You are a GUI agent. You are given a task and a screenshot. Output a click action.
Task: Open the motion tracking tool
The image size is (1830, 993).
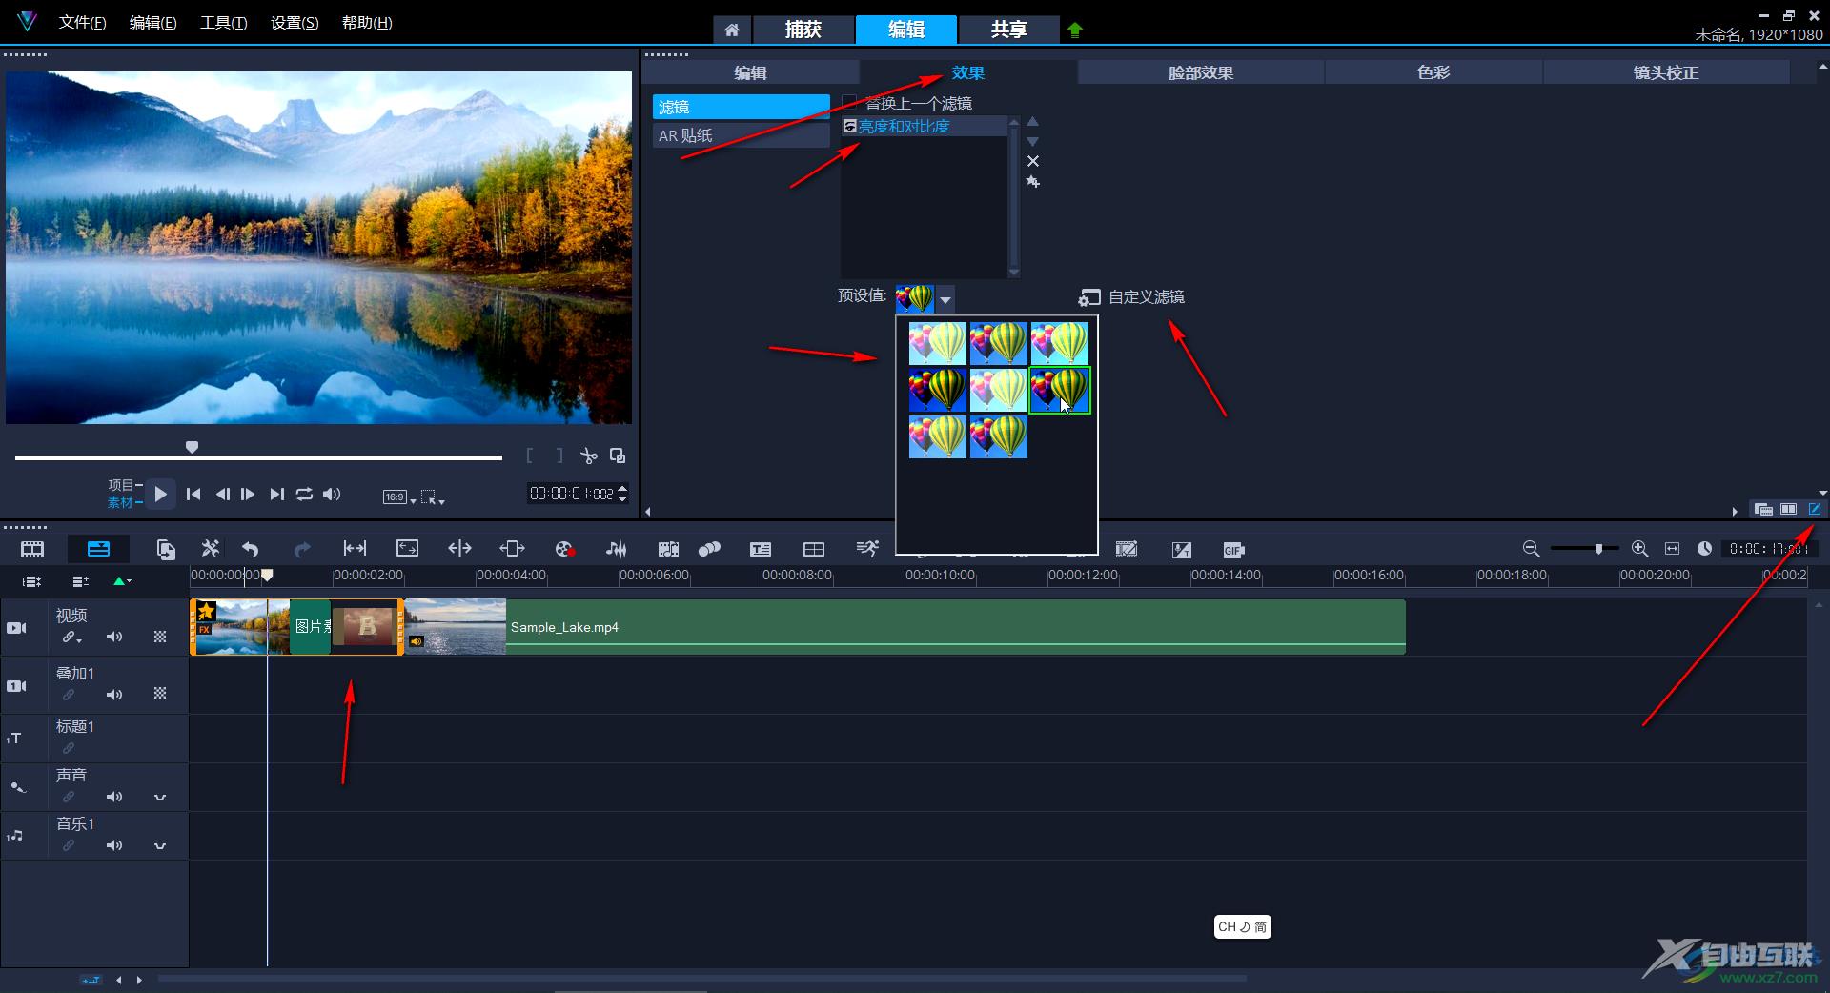tap(709, 549)
